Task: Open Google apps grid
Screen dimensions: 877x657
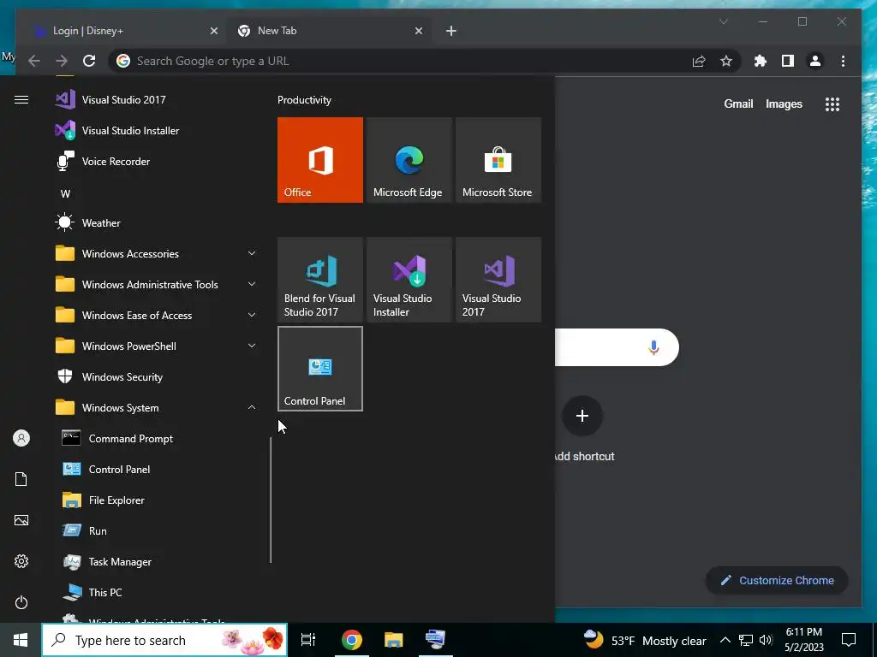Action: point(832,104)
